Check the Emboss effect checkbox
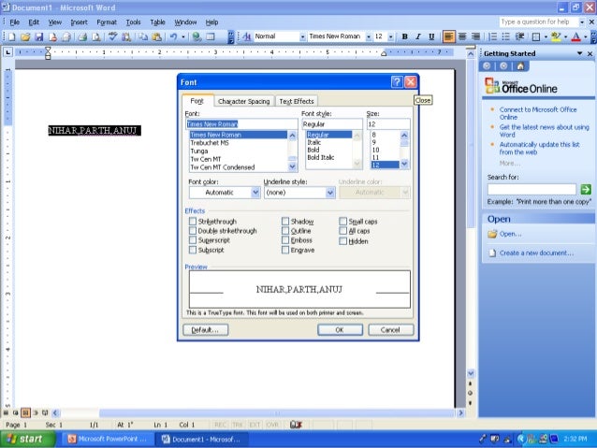This screenshot has height=448, width=597. pos(285,240)
